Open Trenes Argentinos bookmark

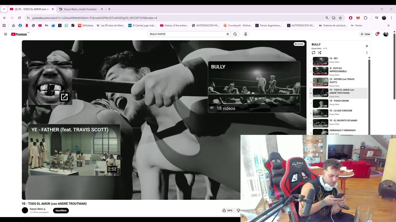tap(269, 26)
